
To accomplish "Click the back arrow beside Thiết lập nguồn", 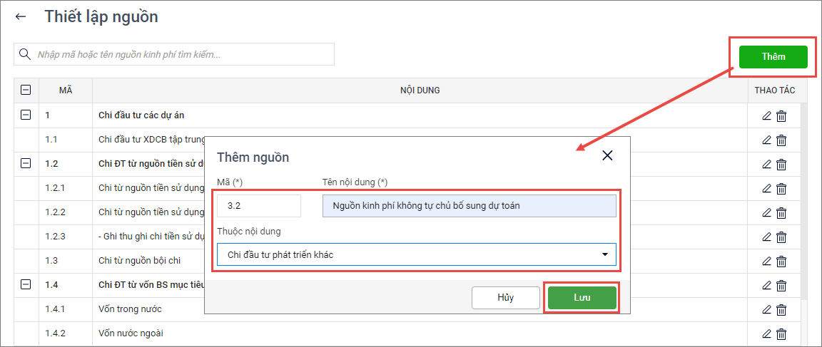I will point(21,17).
